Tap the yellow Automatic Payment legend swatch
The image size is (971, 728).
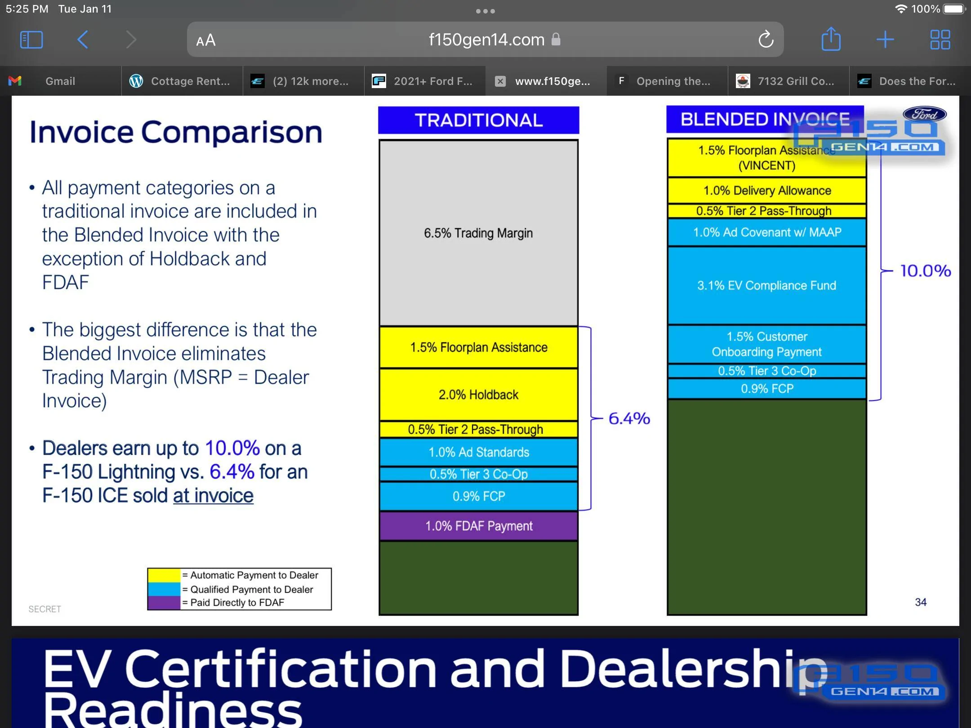tap(164, 575)
